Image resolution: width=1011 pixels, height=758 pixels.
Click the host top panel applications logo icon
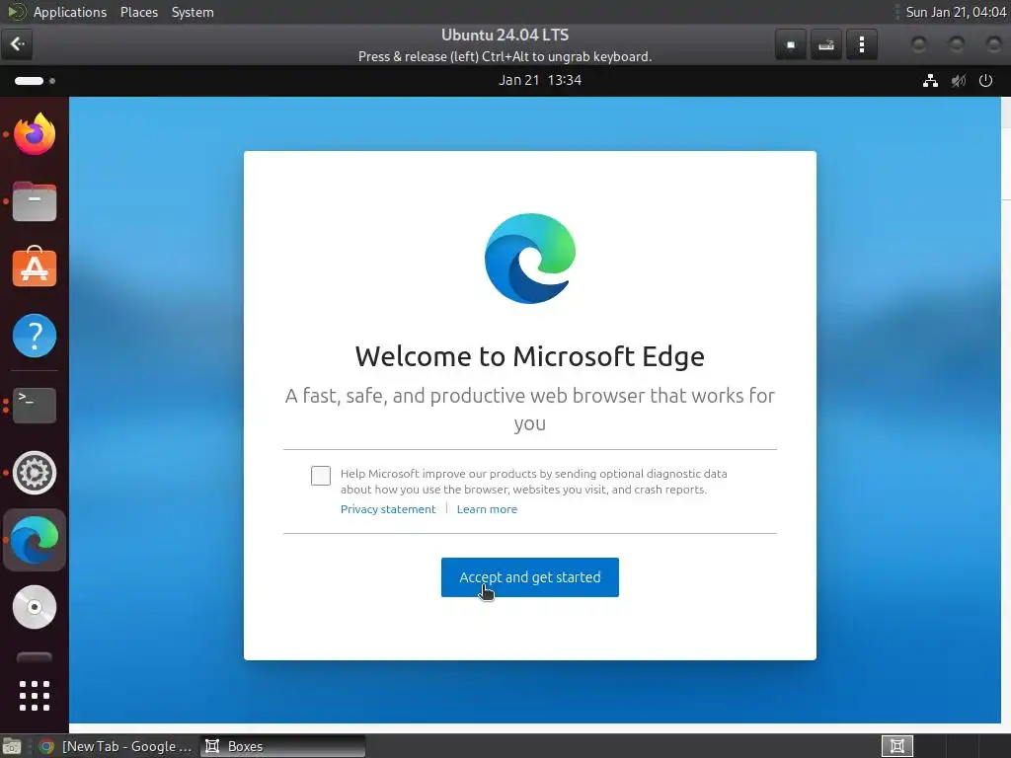[x=16, y=12]
